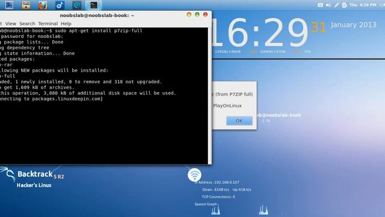Open the keyboard indicator in system tray
The height and width of the screenshot is (217, 385).
click(320, 5)
